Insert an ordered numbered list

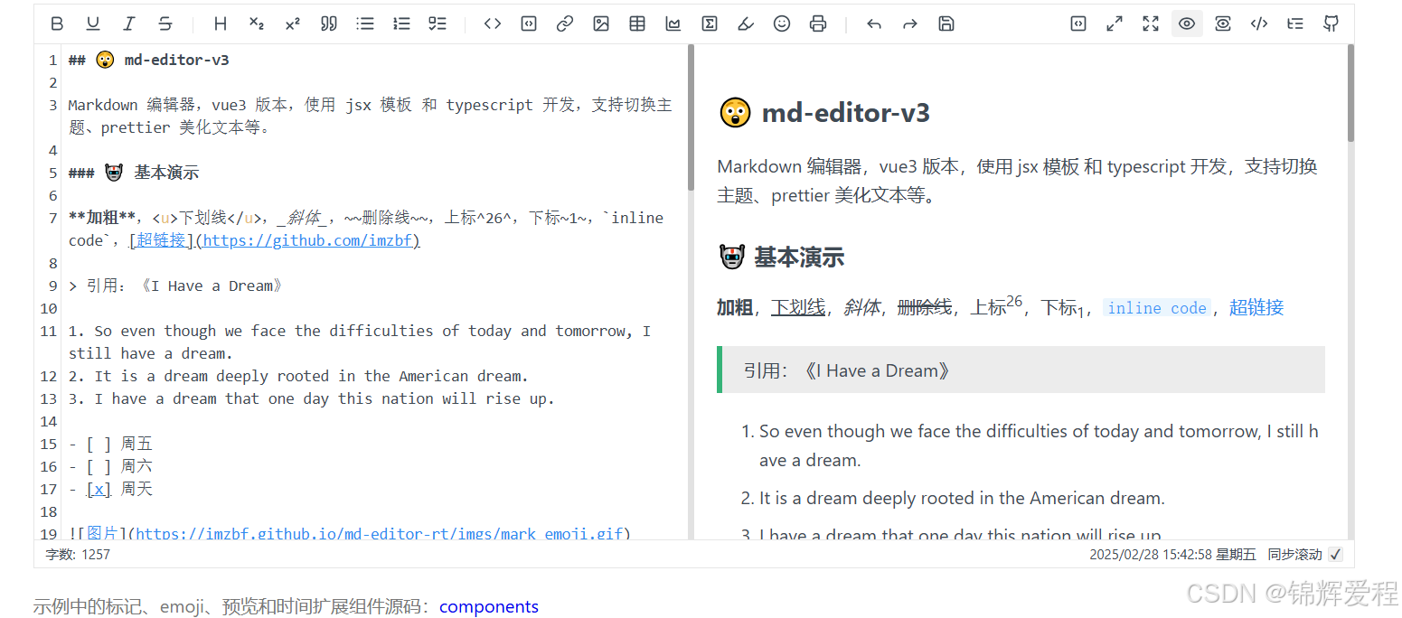401,24
